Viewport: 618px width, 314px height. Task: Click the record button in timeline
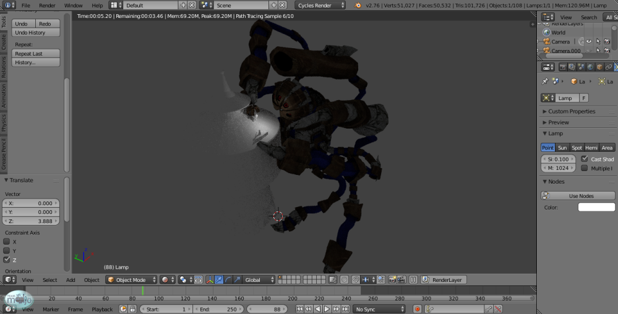418,309
